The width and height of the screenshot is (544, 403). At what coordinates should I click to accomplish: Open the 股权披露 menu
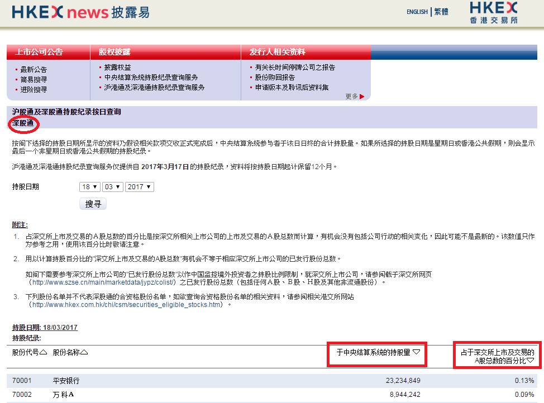click(114, 52)
